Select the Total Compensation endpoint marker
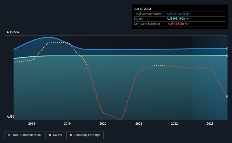 pyautogui.click(x=227, y=48)
